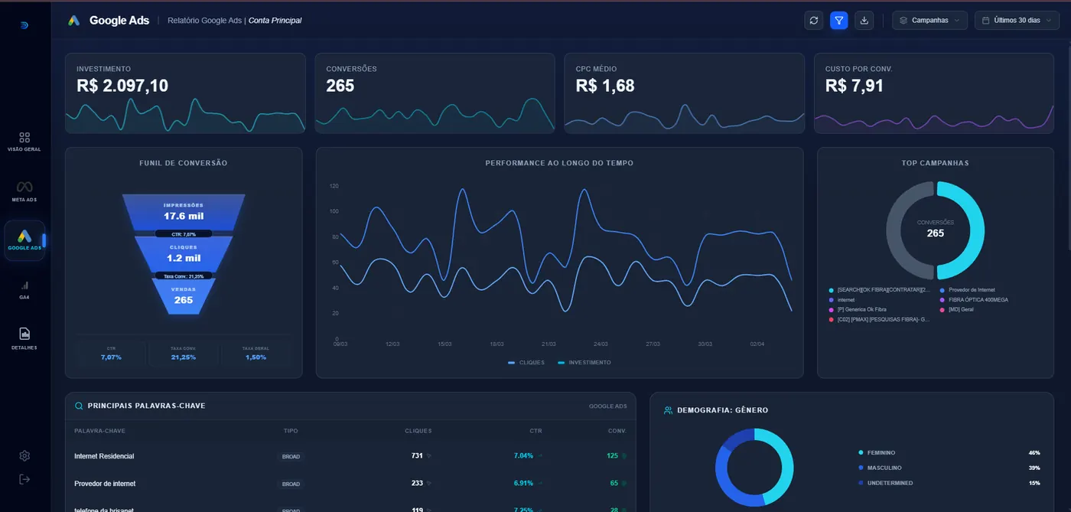Click the icon beside 65 conversions

coord(624,484)
